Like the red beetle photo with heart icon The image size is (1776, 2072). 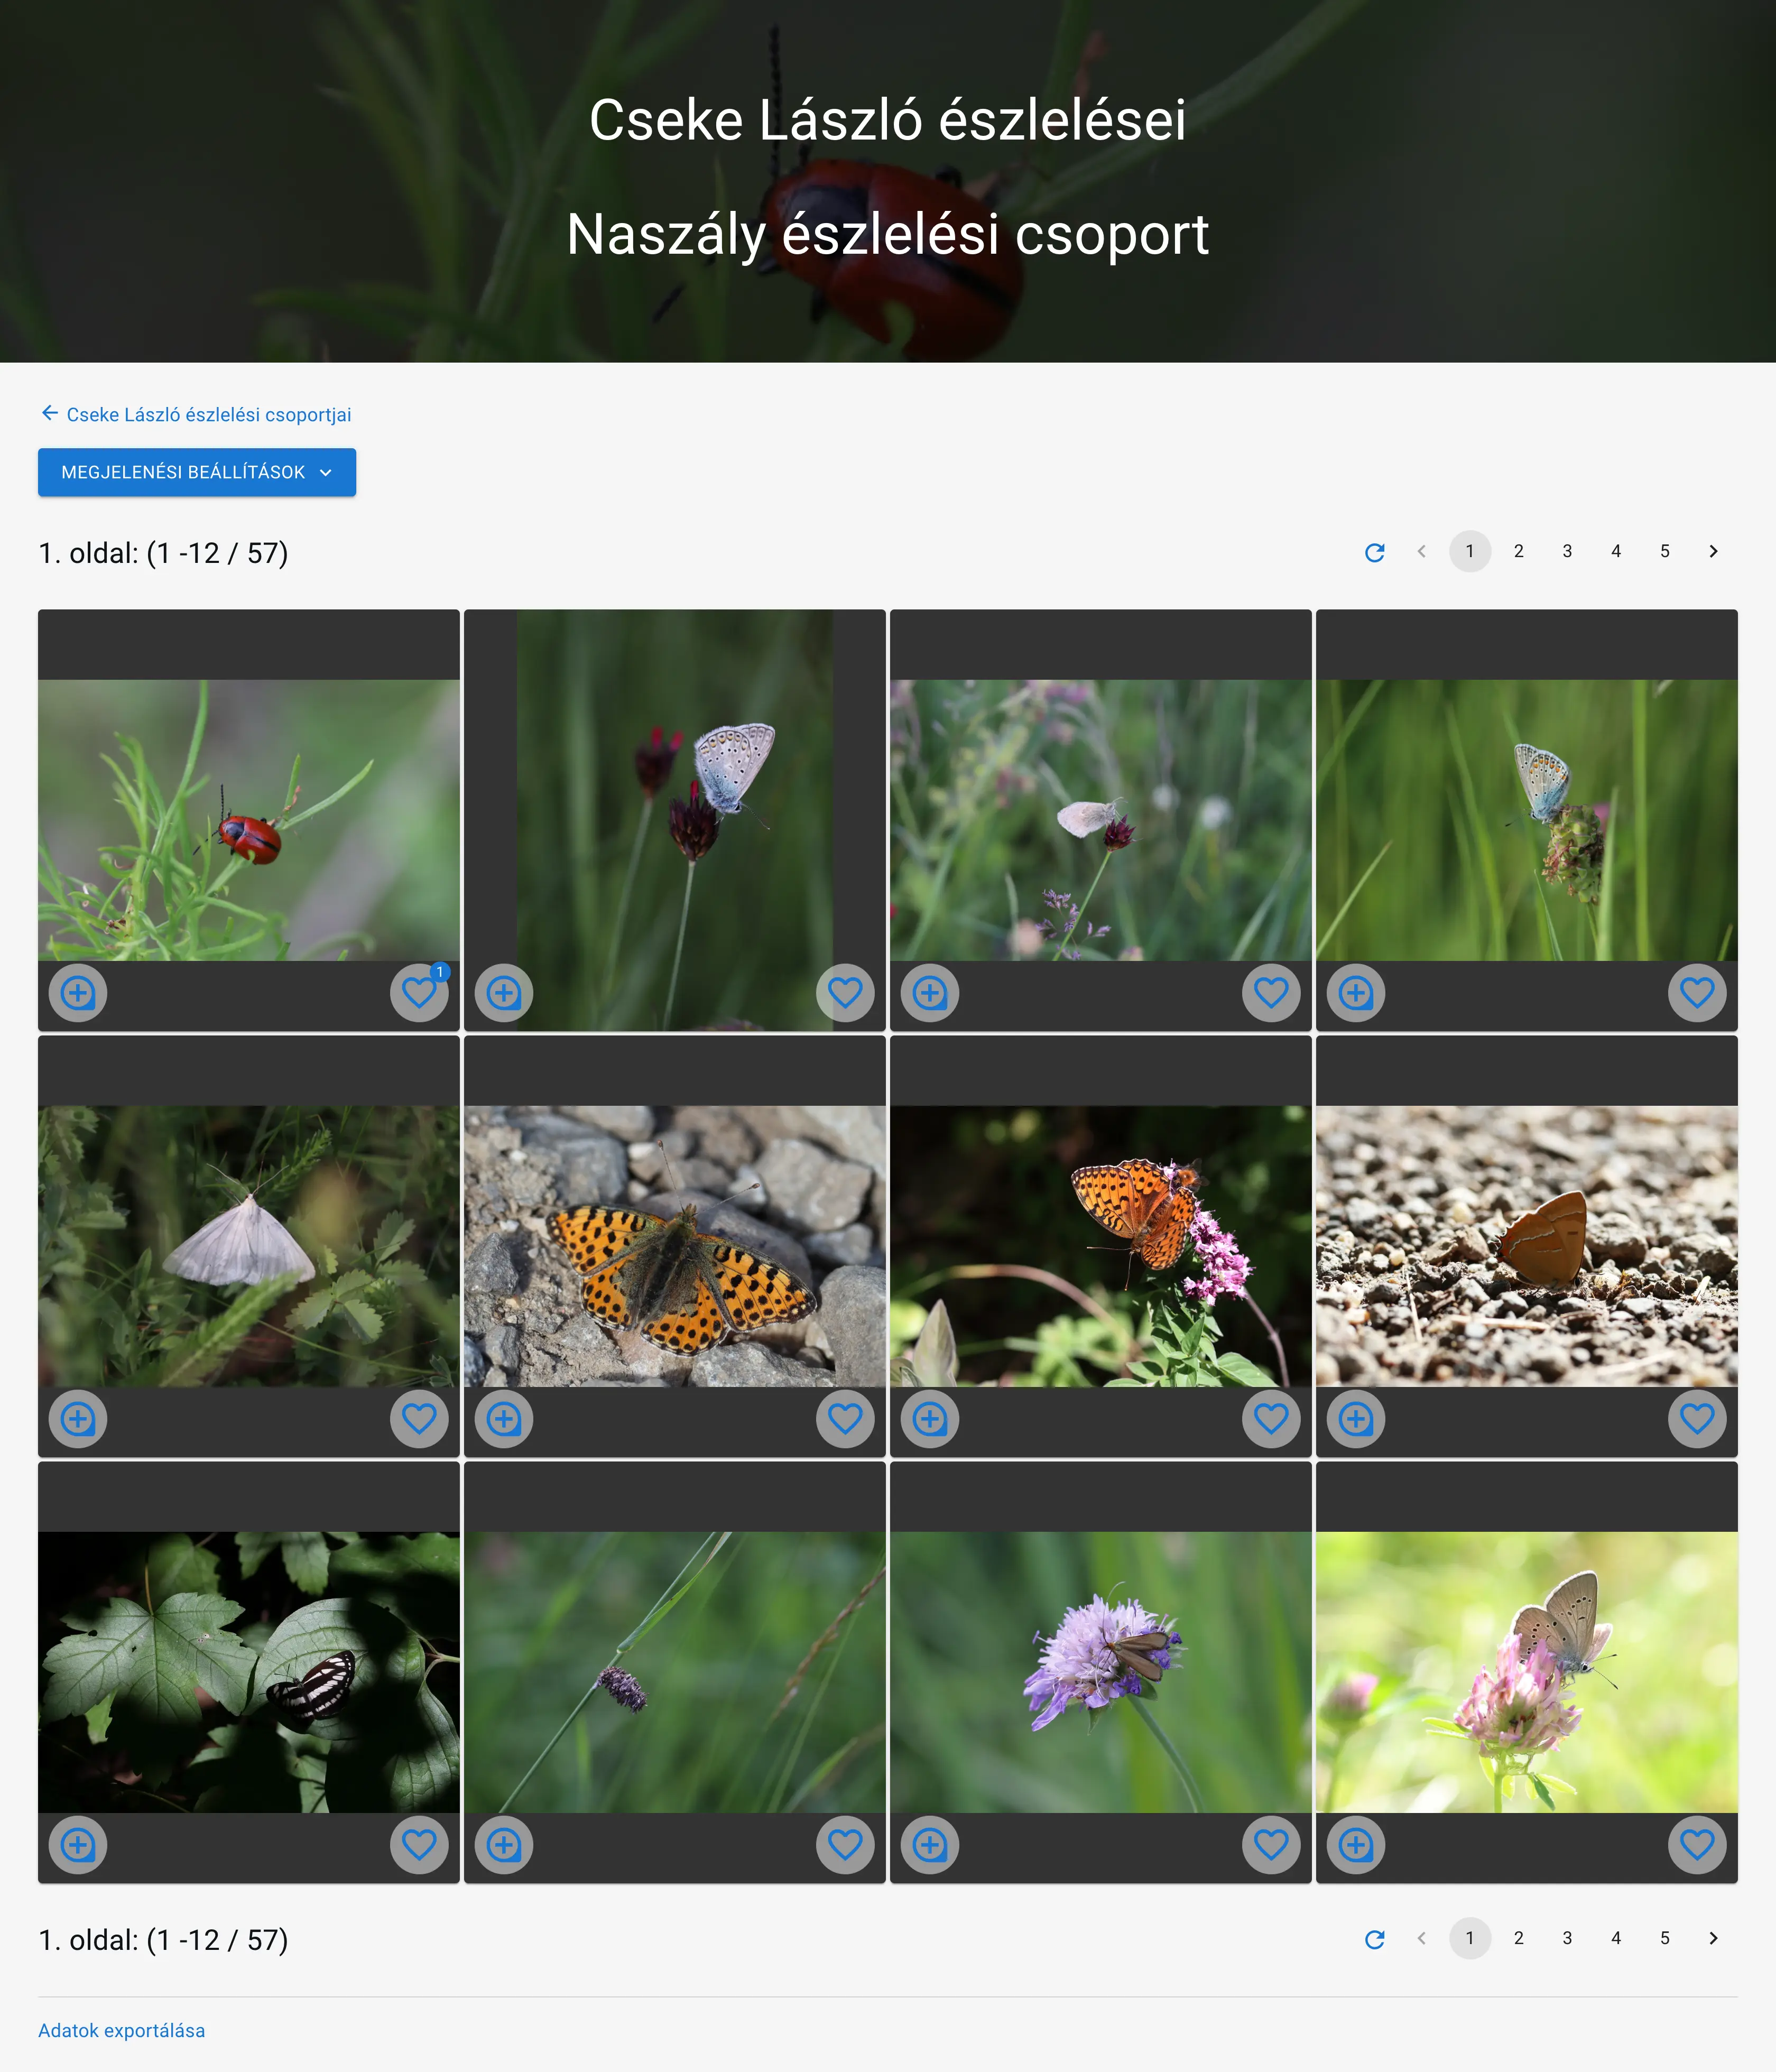(x=418, y=993)
